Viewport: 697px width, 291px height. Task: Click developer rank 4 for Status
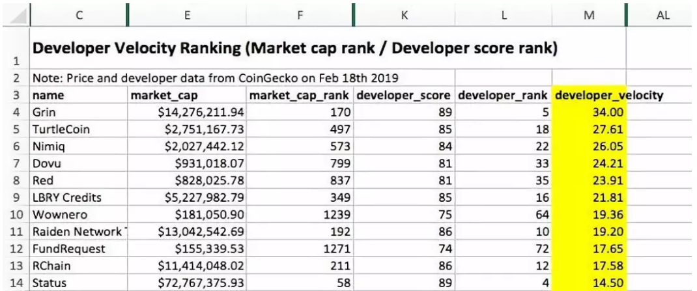(x=504, y=283)
